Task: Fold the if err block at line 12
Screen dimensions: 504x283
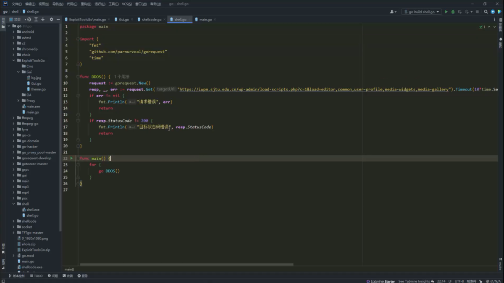Action: [78, 96]
